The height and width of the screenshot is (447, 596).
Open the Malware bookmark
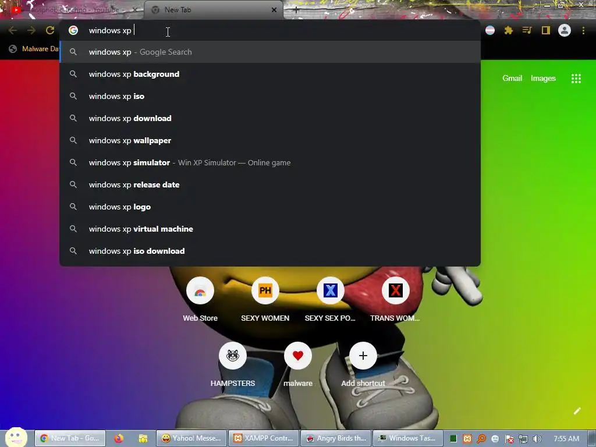point(33,49)
